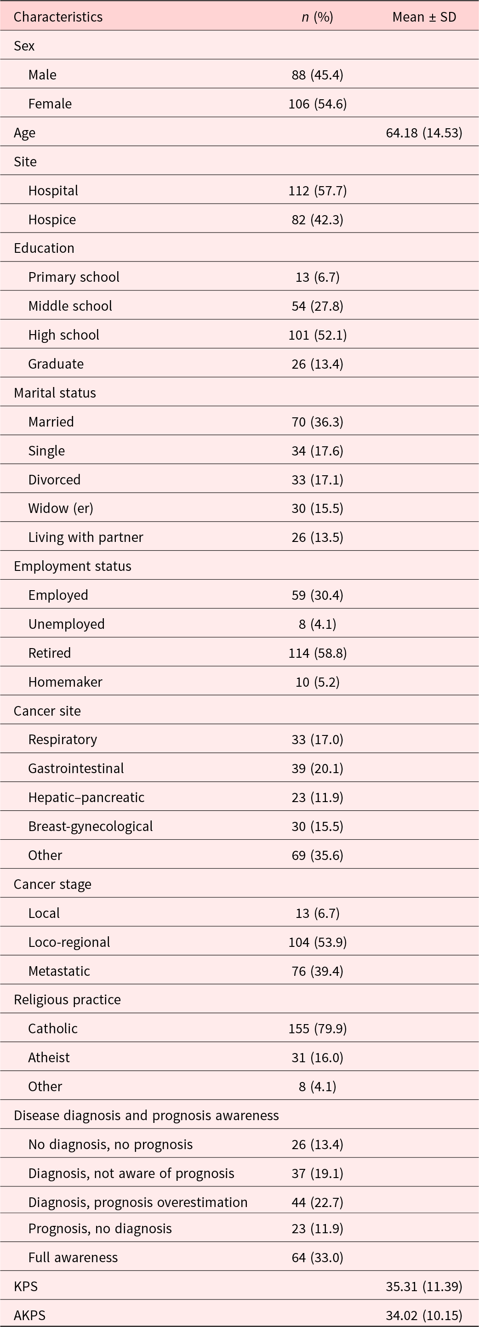Click the Disease diagnosis and prognosis awareness heading
This screenshot has width=479, height=1327.
(x=146, y=1115)
